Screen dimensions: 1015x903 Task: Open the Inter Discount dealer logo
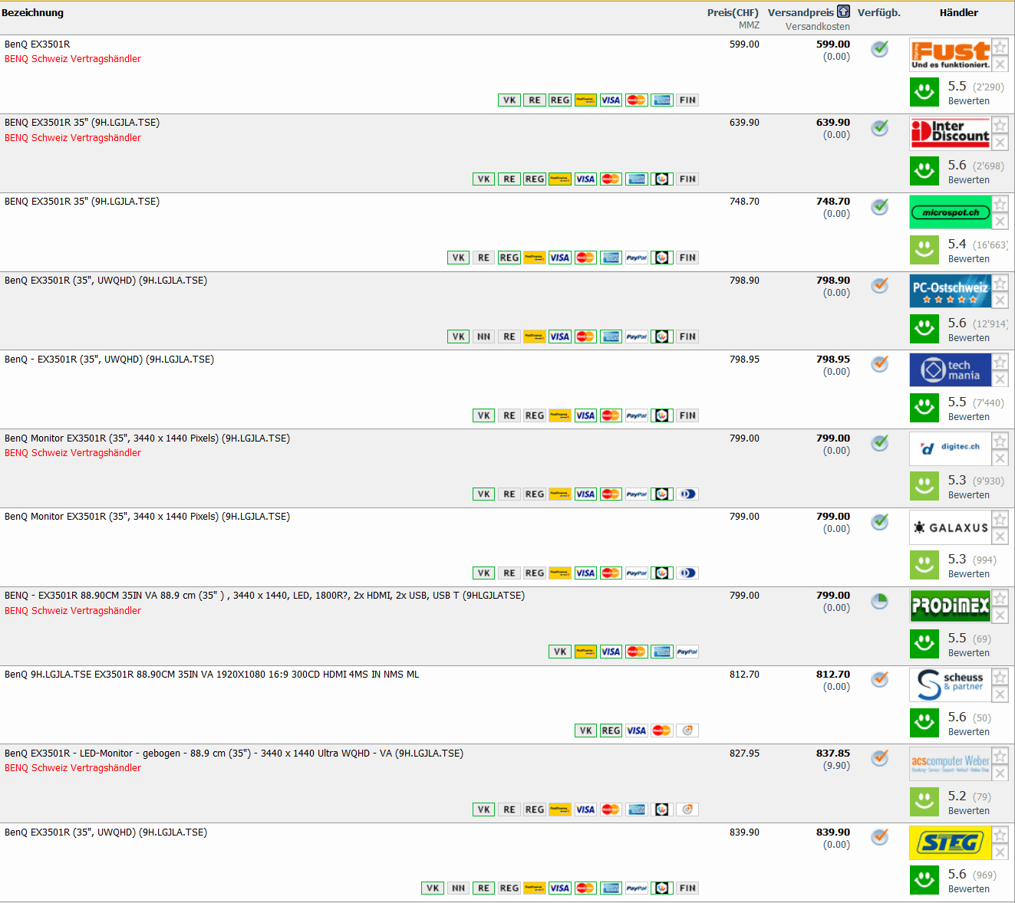950,133
